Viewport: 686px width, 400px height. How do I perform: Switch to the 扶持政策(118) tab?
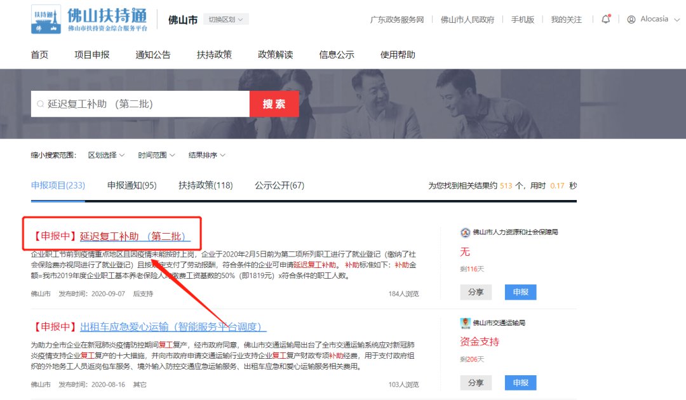pyautogui.click(x=206, y=185)
